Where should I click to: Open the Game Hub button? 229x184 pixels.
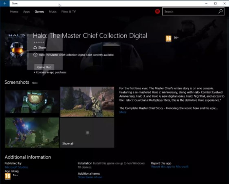(x=44, y=67)
